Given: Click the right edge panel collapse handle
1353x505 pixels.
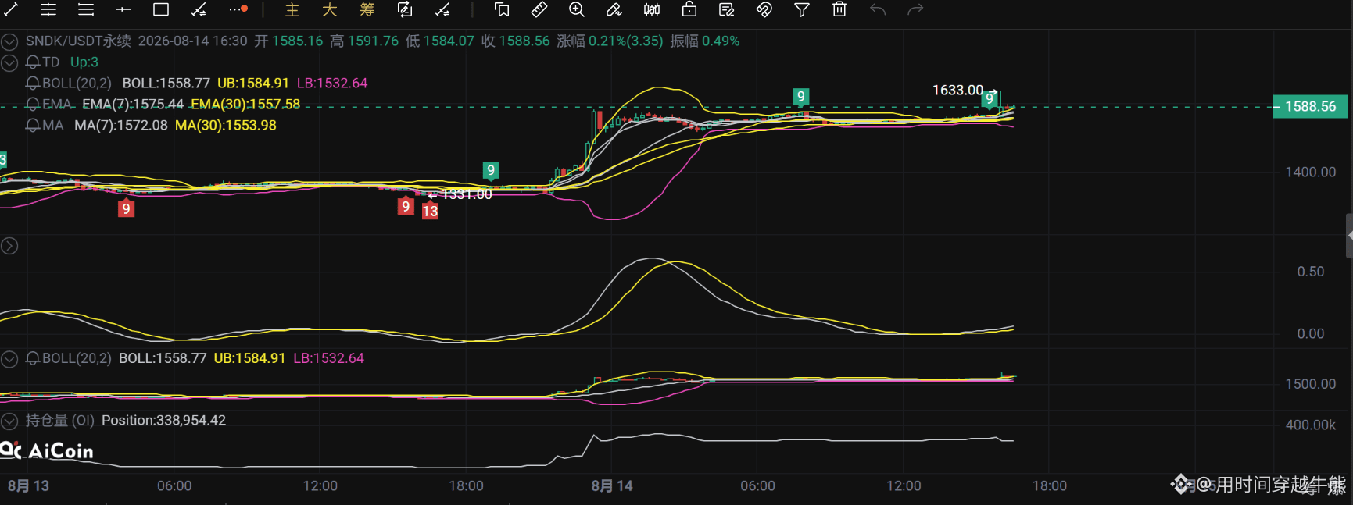Looking at the screenshot, I should pyautogui.click(x=1349, y=235).
